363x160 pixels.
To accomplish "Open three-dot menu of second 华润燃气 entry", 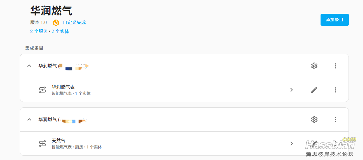I will (x=335, y=120).
